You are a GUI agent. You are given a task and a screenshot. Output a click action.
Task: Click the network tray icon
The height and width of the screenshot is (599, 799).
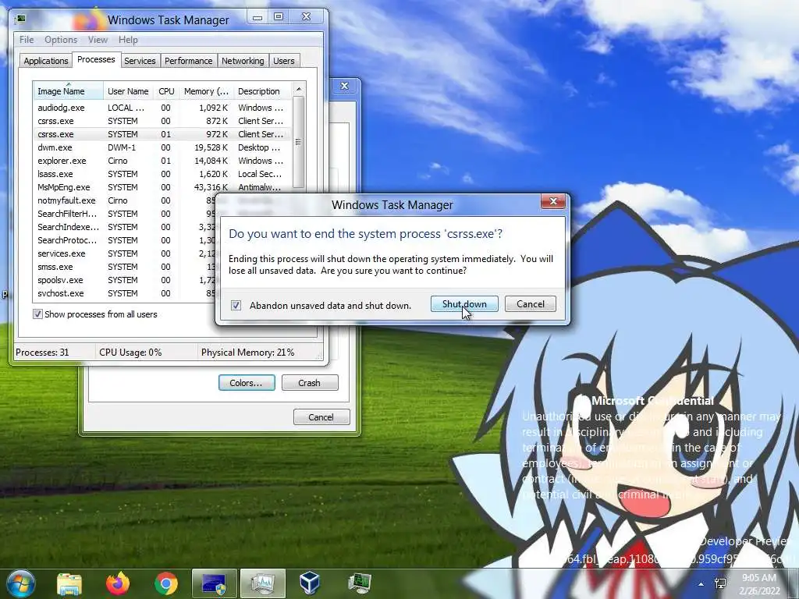coord(720,583)
